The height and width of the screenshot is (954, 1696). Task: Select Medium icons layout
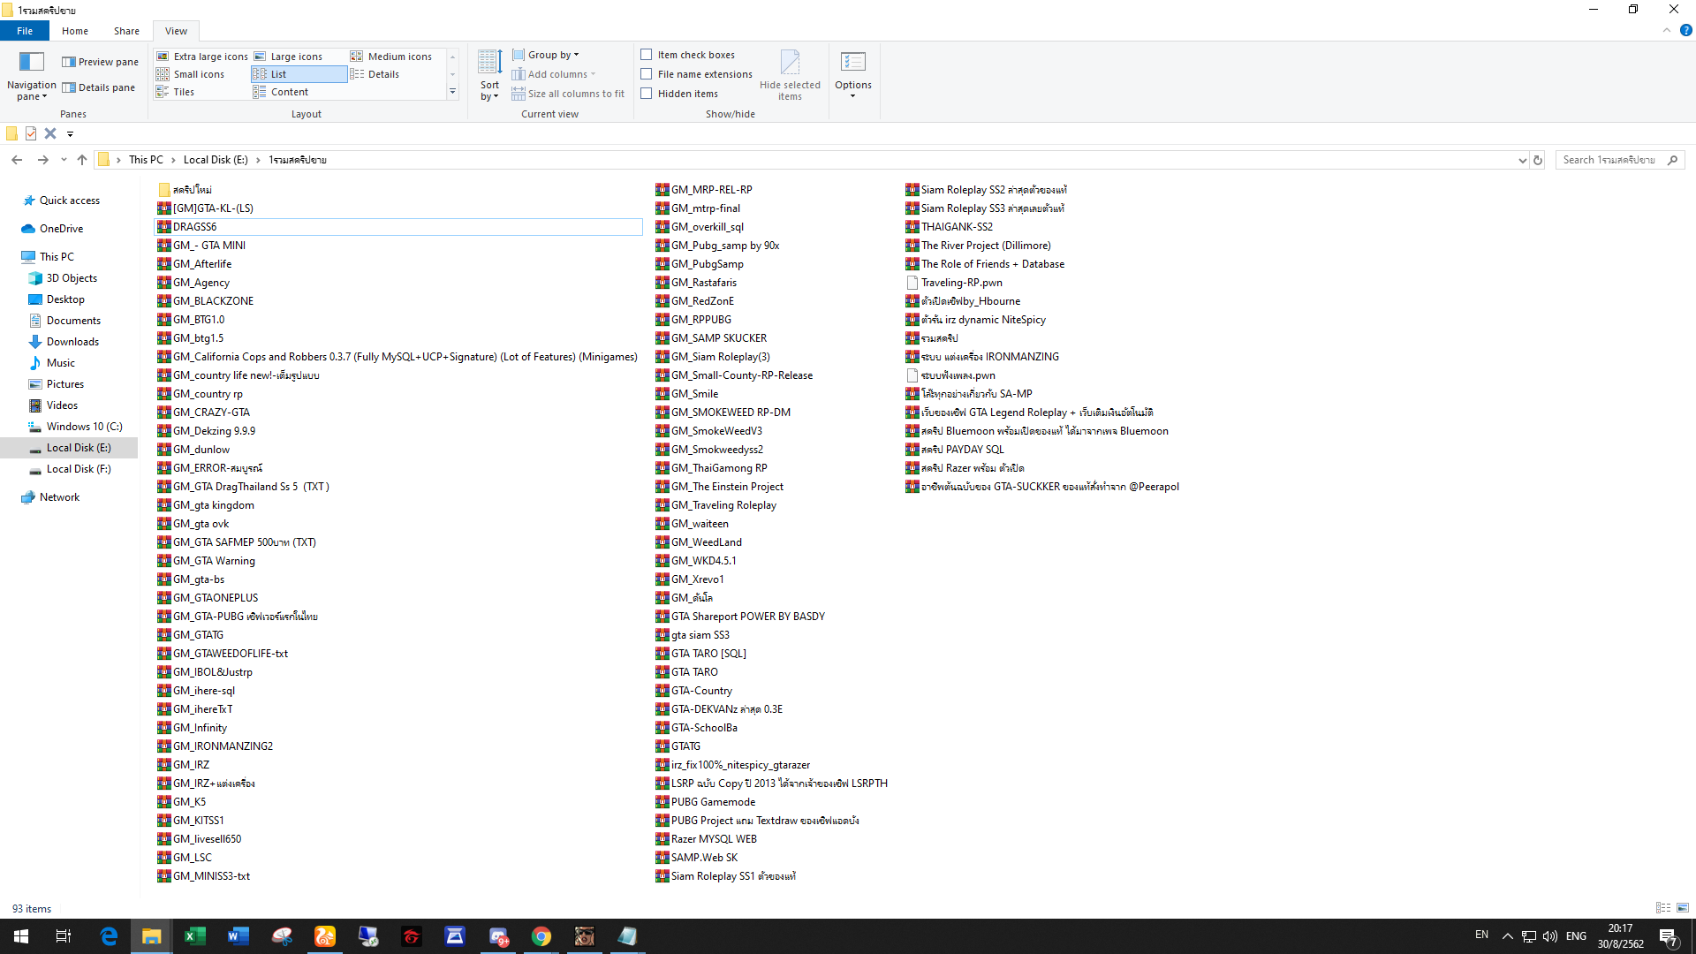(391, 57)
